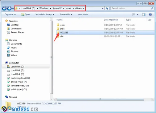Open Desktop in Favorites
The width and height of the screenshot is (156, 113).
click(14, 25)
